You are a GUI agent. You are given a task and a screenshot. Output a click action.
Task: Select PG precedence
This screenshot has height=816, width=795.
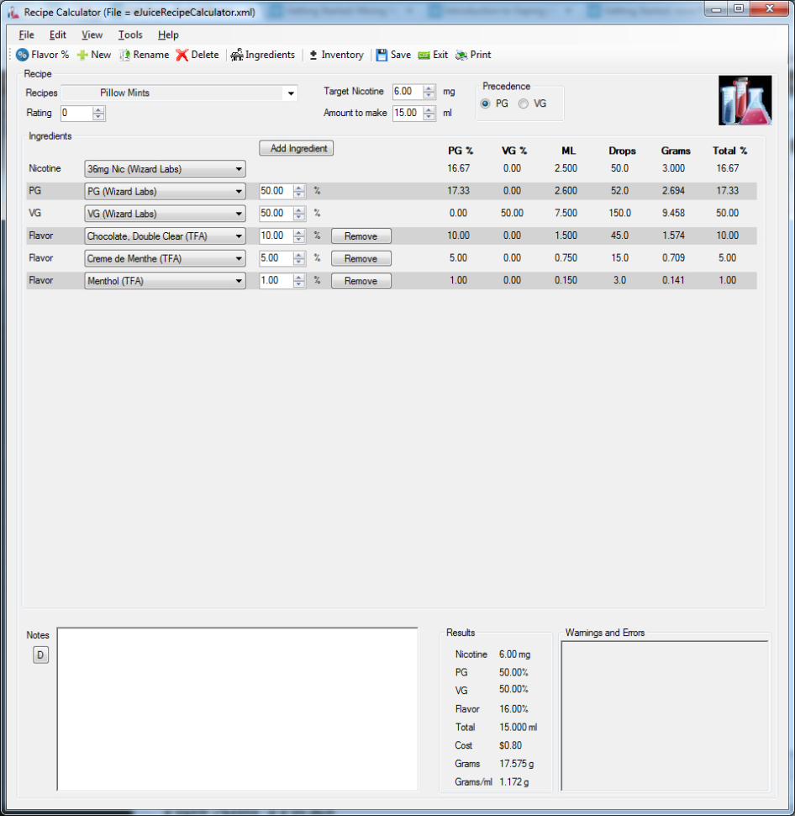tap(487, 103)
